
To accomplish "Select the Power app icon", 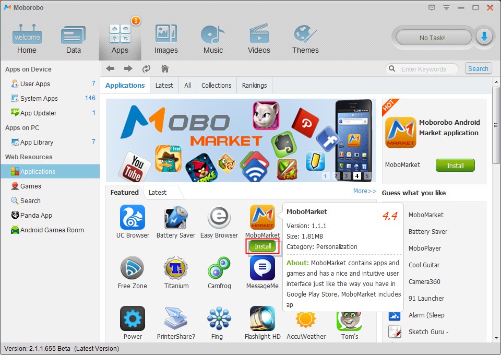I will pyautogui.click(x=133, y=318).
